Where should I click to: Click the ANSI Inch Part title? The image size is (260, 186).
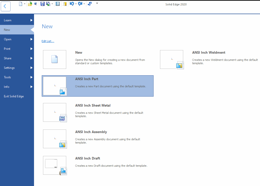(87, 79)
